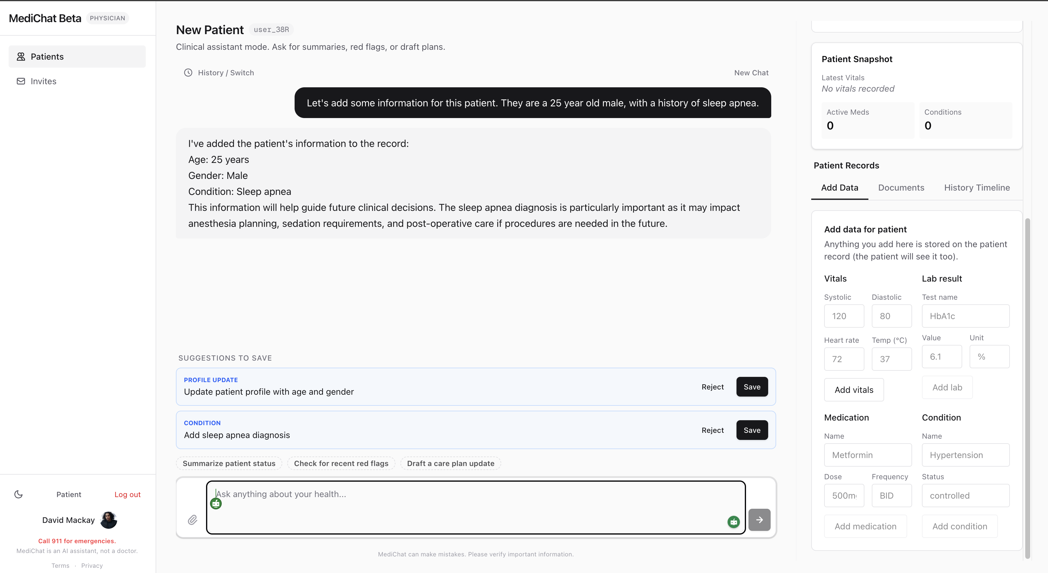Image resolution: width=1048 pixels, height=573 pixels.
Task: Click the green bot icon at input's bottom right
Action: pyautogui.click(x=733, y=522)
